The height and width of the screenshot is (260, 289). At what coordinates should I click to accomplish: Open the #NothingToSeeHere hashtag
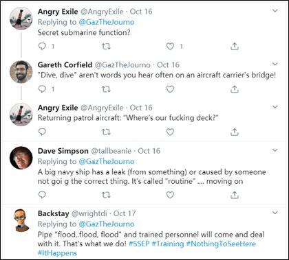point(221,244)
